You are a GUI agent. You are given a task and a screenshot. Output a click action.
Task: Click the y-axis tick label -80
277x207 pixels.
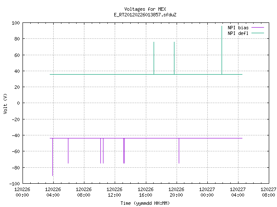tap(16, 168)
